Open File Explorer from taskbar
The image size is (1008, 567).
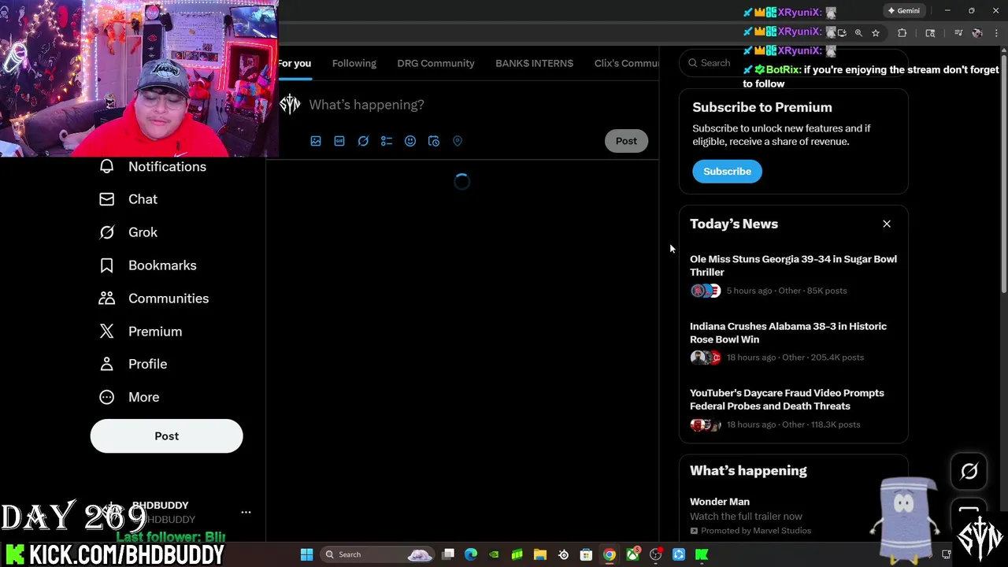pos(540,554)
